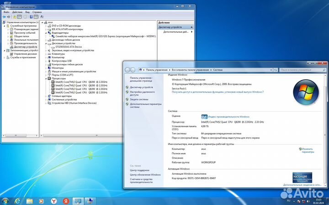The image size is (329, 205).
Task: Open the Действие menu
Action: click(17, 12)
